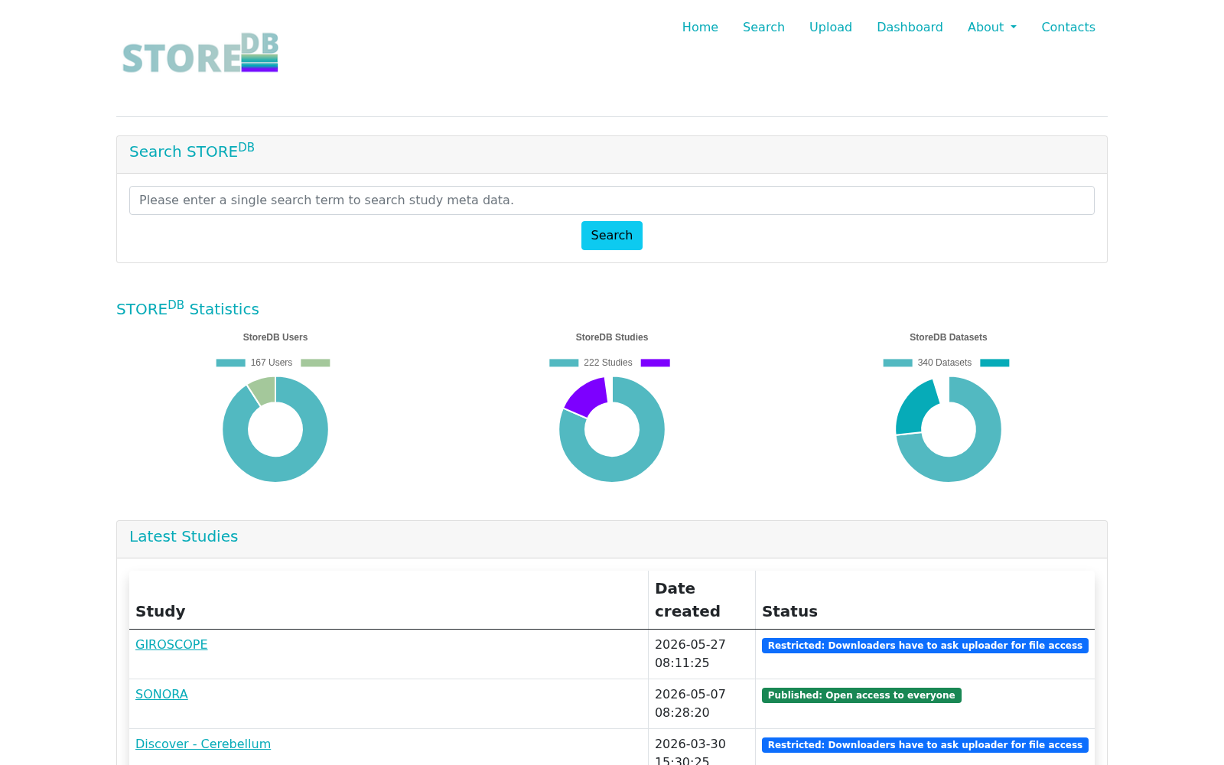Toggle the dark teal Datasets legend swatch
The image size is (1224, 765).
pyautogui.click(x=994, y=363)
